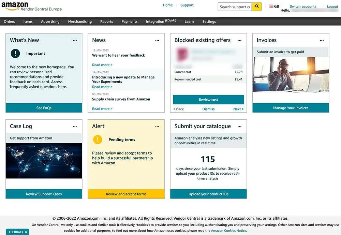341x235 pixels.
Task: Click the Amazon Vendor Central Europe logo
Action: pyautogui.click(x=31, y=6)
